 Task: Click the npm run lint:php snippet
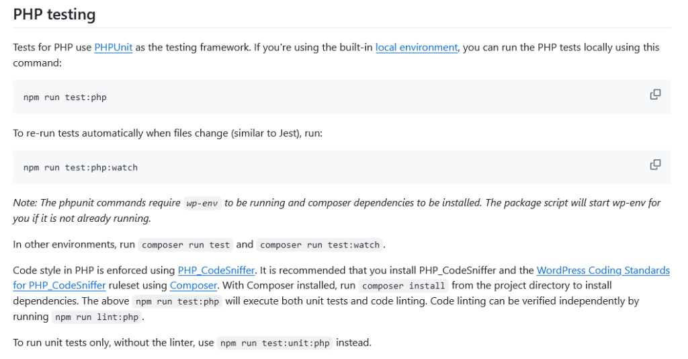(x=97, y=317)
